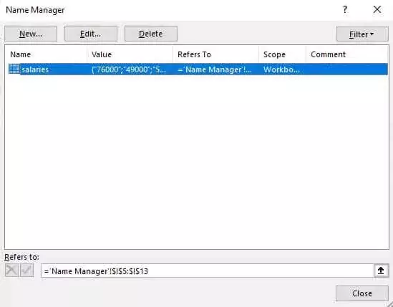Click the ='Name Manager'!... Refers To cell
This screenshot has width=393, height=307.
pyautogui.click(x=215, y=69)
